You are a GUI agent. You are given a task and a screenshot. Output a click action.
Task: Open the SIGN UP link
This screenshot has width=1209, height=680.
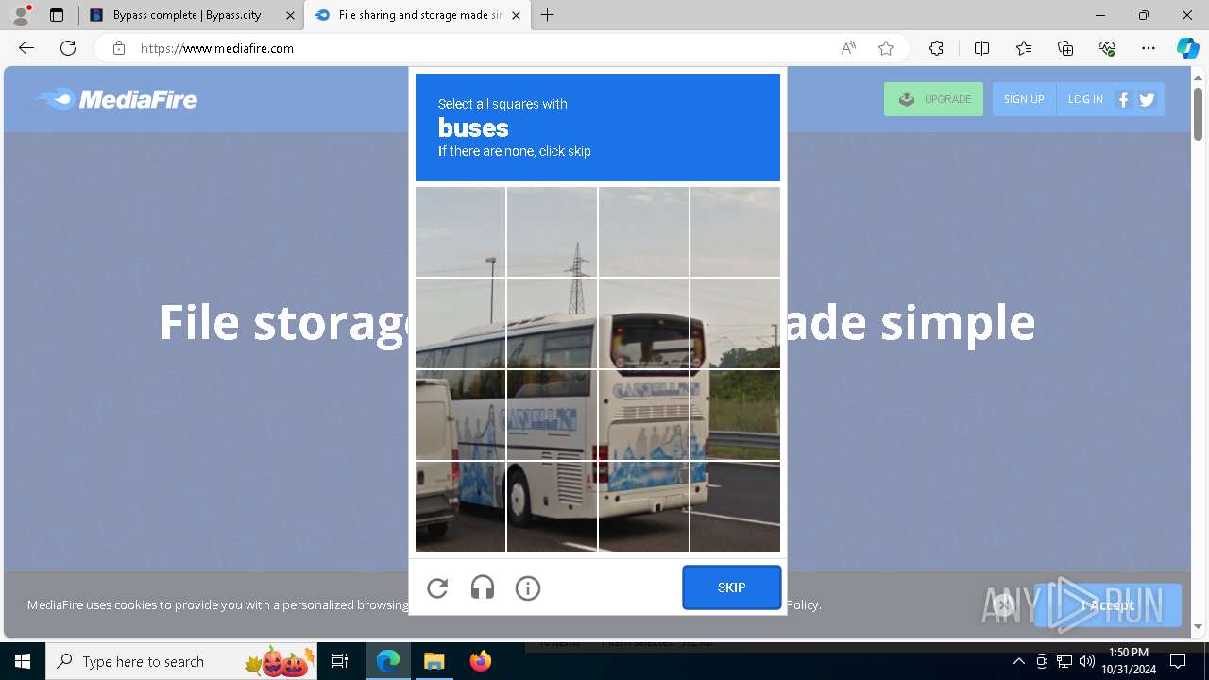(x=1024, y=99)
